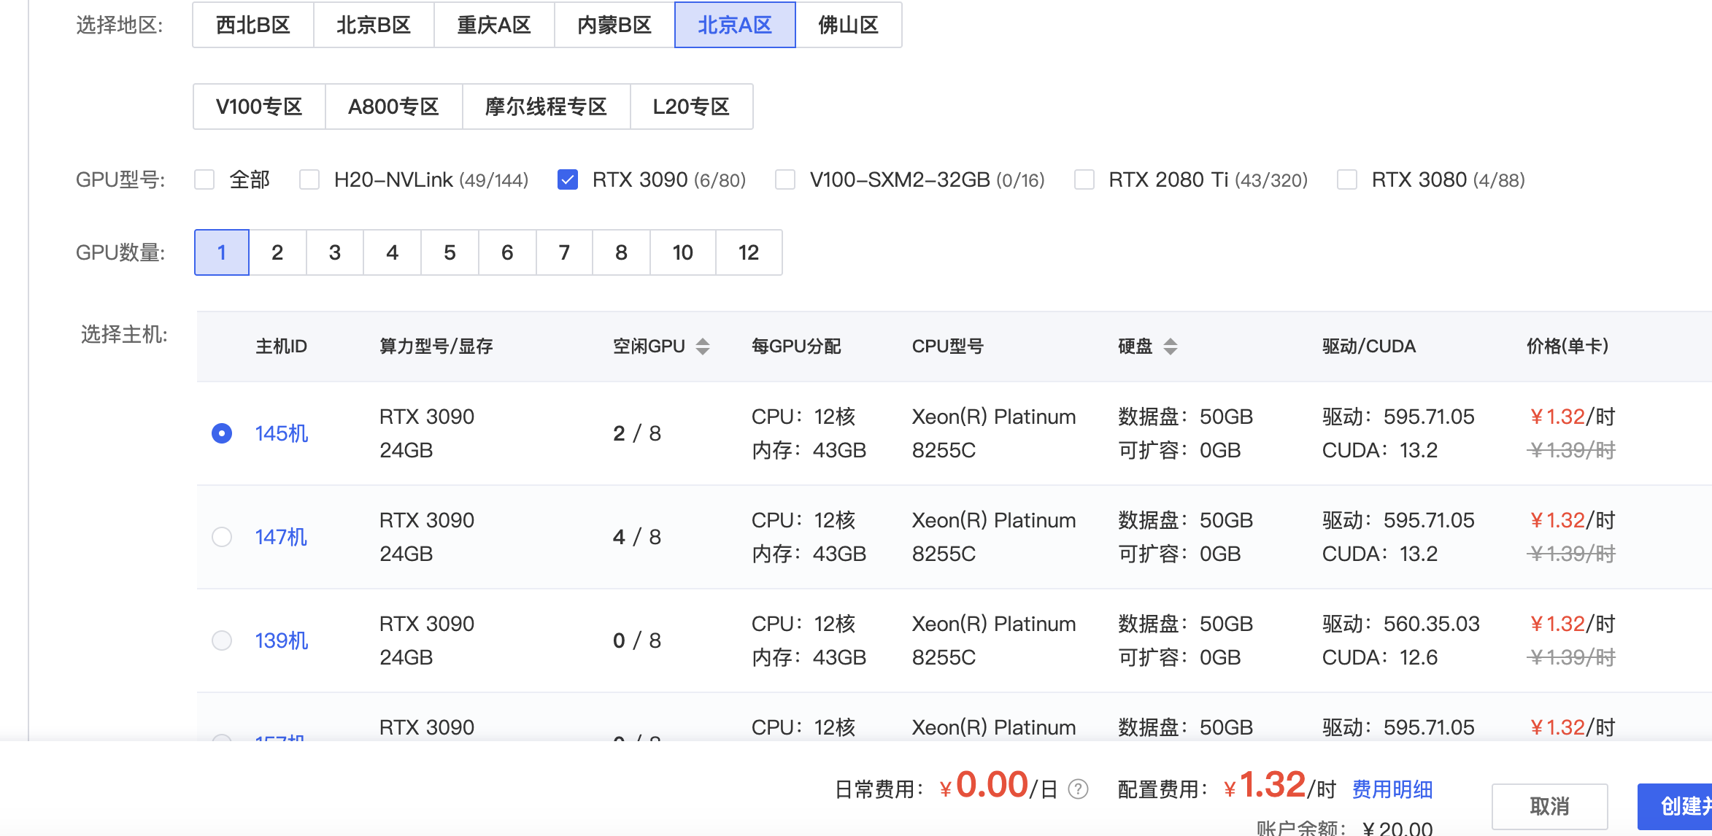Check the RTX 2080 Ti checkbox

pyautogui.click(x=1084, y=179)
